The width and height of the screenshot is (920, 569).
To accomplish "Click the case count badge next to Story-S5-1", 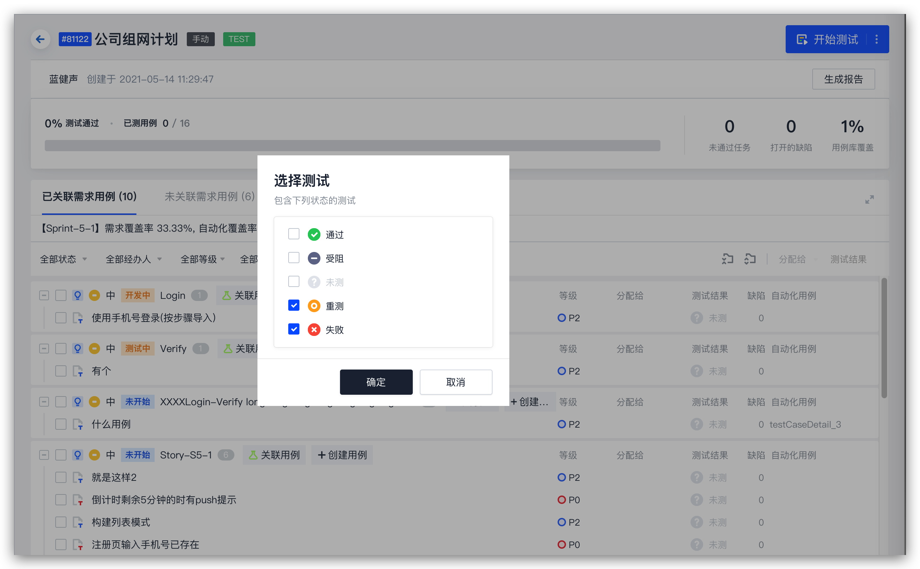I will (226, 455).
